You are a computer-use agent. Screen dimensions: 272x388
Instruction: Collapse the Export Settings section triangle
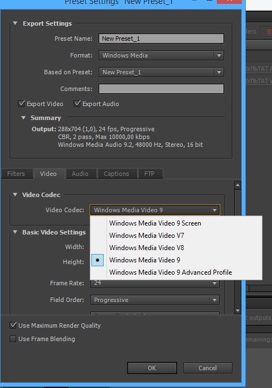pyautogui.click(x=15, y=23)
